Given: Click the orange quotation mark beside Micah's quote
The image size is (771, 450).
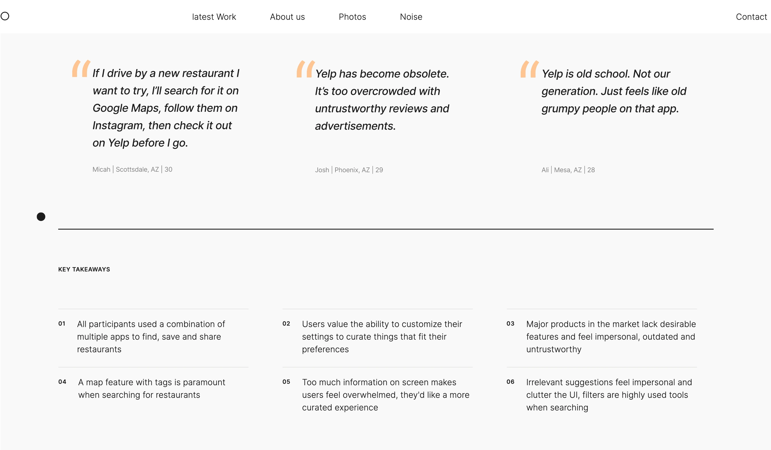Looking at the screenshot, I should [81, 68].
